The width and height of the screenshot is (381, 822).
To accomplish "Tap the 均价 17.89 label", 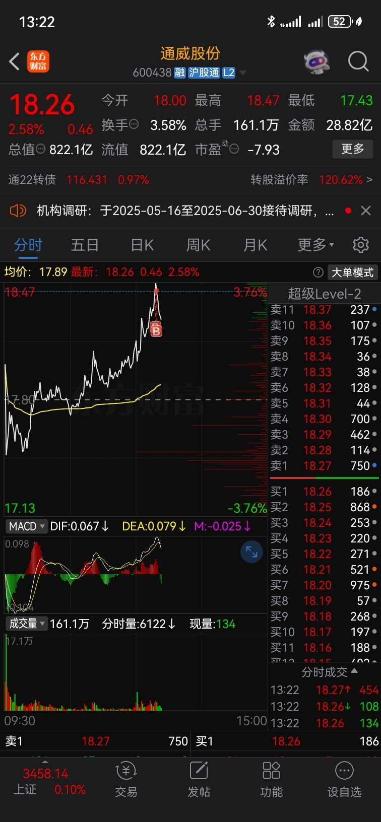I will click(36, 272).
